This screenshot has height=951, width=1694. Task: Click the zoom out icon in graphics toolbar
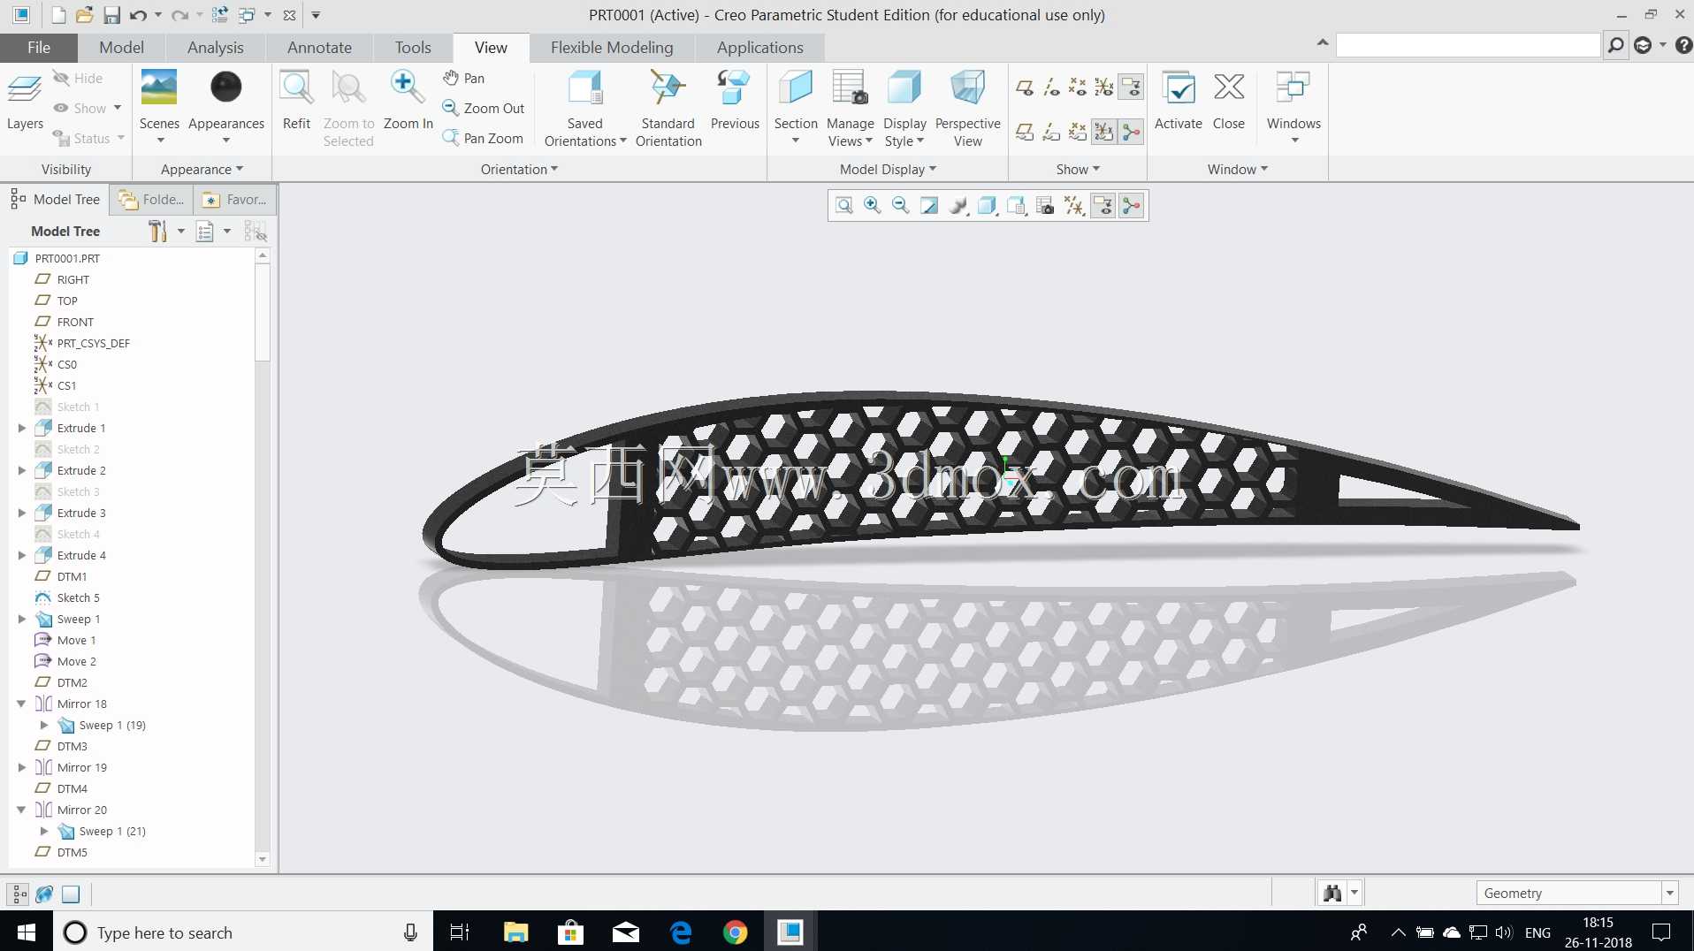click(901, 206)
